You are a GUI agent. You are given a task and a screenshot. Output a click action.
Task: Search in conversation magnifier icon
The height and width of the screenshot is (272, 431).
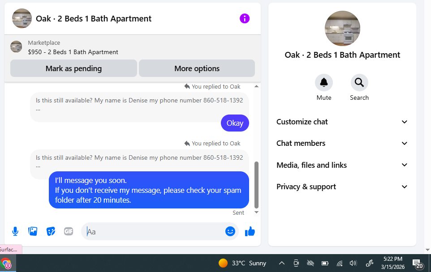click(359, 82)
